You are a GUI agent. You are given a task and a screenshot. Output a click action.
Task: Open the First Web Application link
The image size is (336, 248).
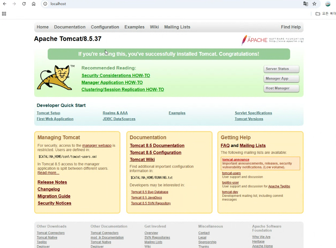coord(55,119)
